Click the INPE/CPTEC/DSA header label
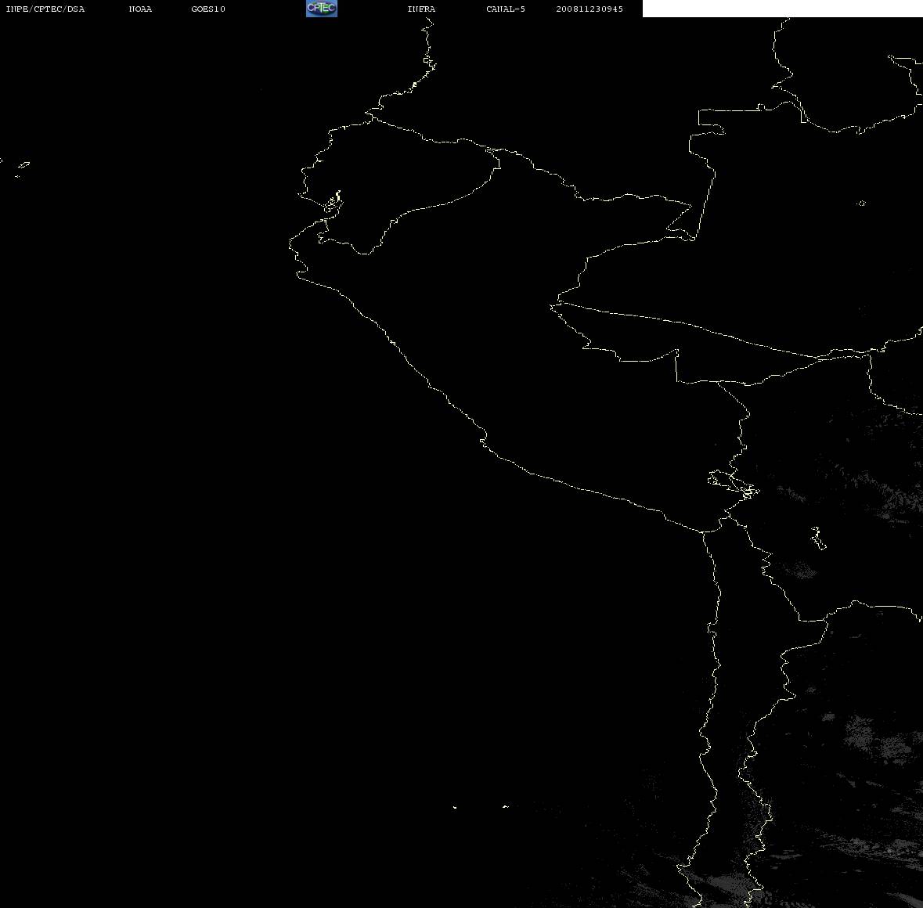The image size is (923, 908). pos(45,9)
